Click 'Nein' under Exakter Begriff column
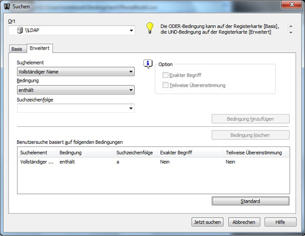Image resolution: width=305 pixels, height=236 pixels. (165, 162)
